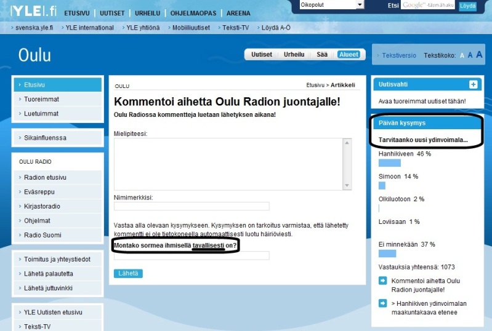Click 'Loviisaan 1 %' poll label

point(399,221)
